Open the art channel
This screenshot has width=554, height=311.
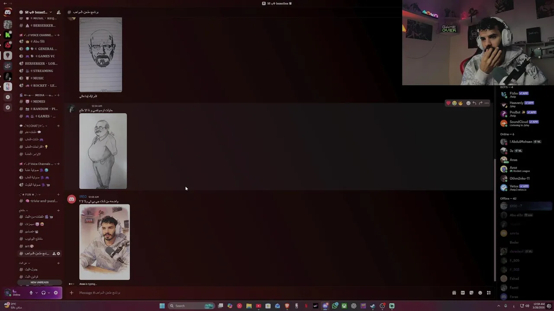[x=39, y=246]
